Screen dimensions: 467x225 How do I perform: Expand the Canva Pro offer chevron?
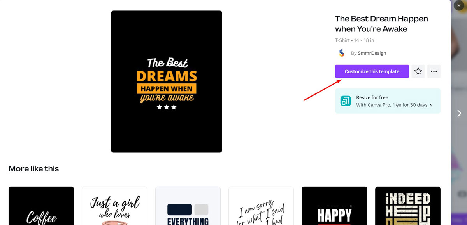[430, 105]
